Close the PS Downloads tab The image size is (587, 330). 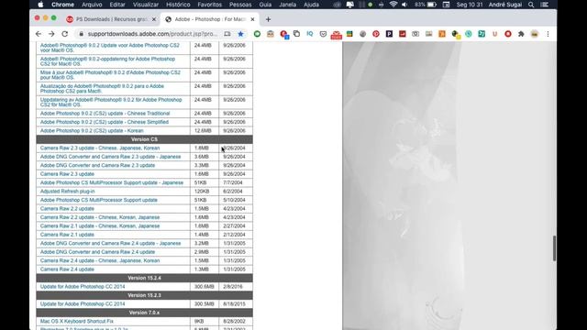153,19
